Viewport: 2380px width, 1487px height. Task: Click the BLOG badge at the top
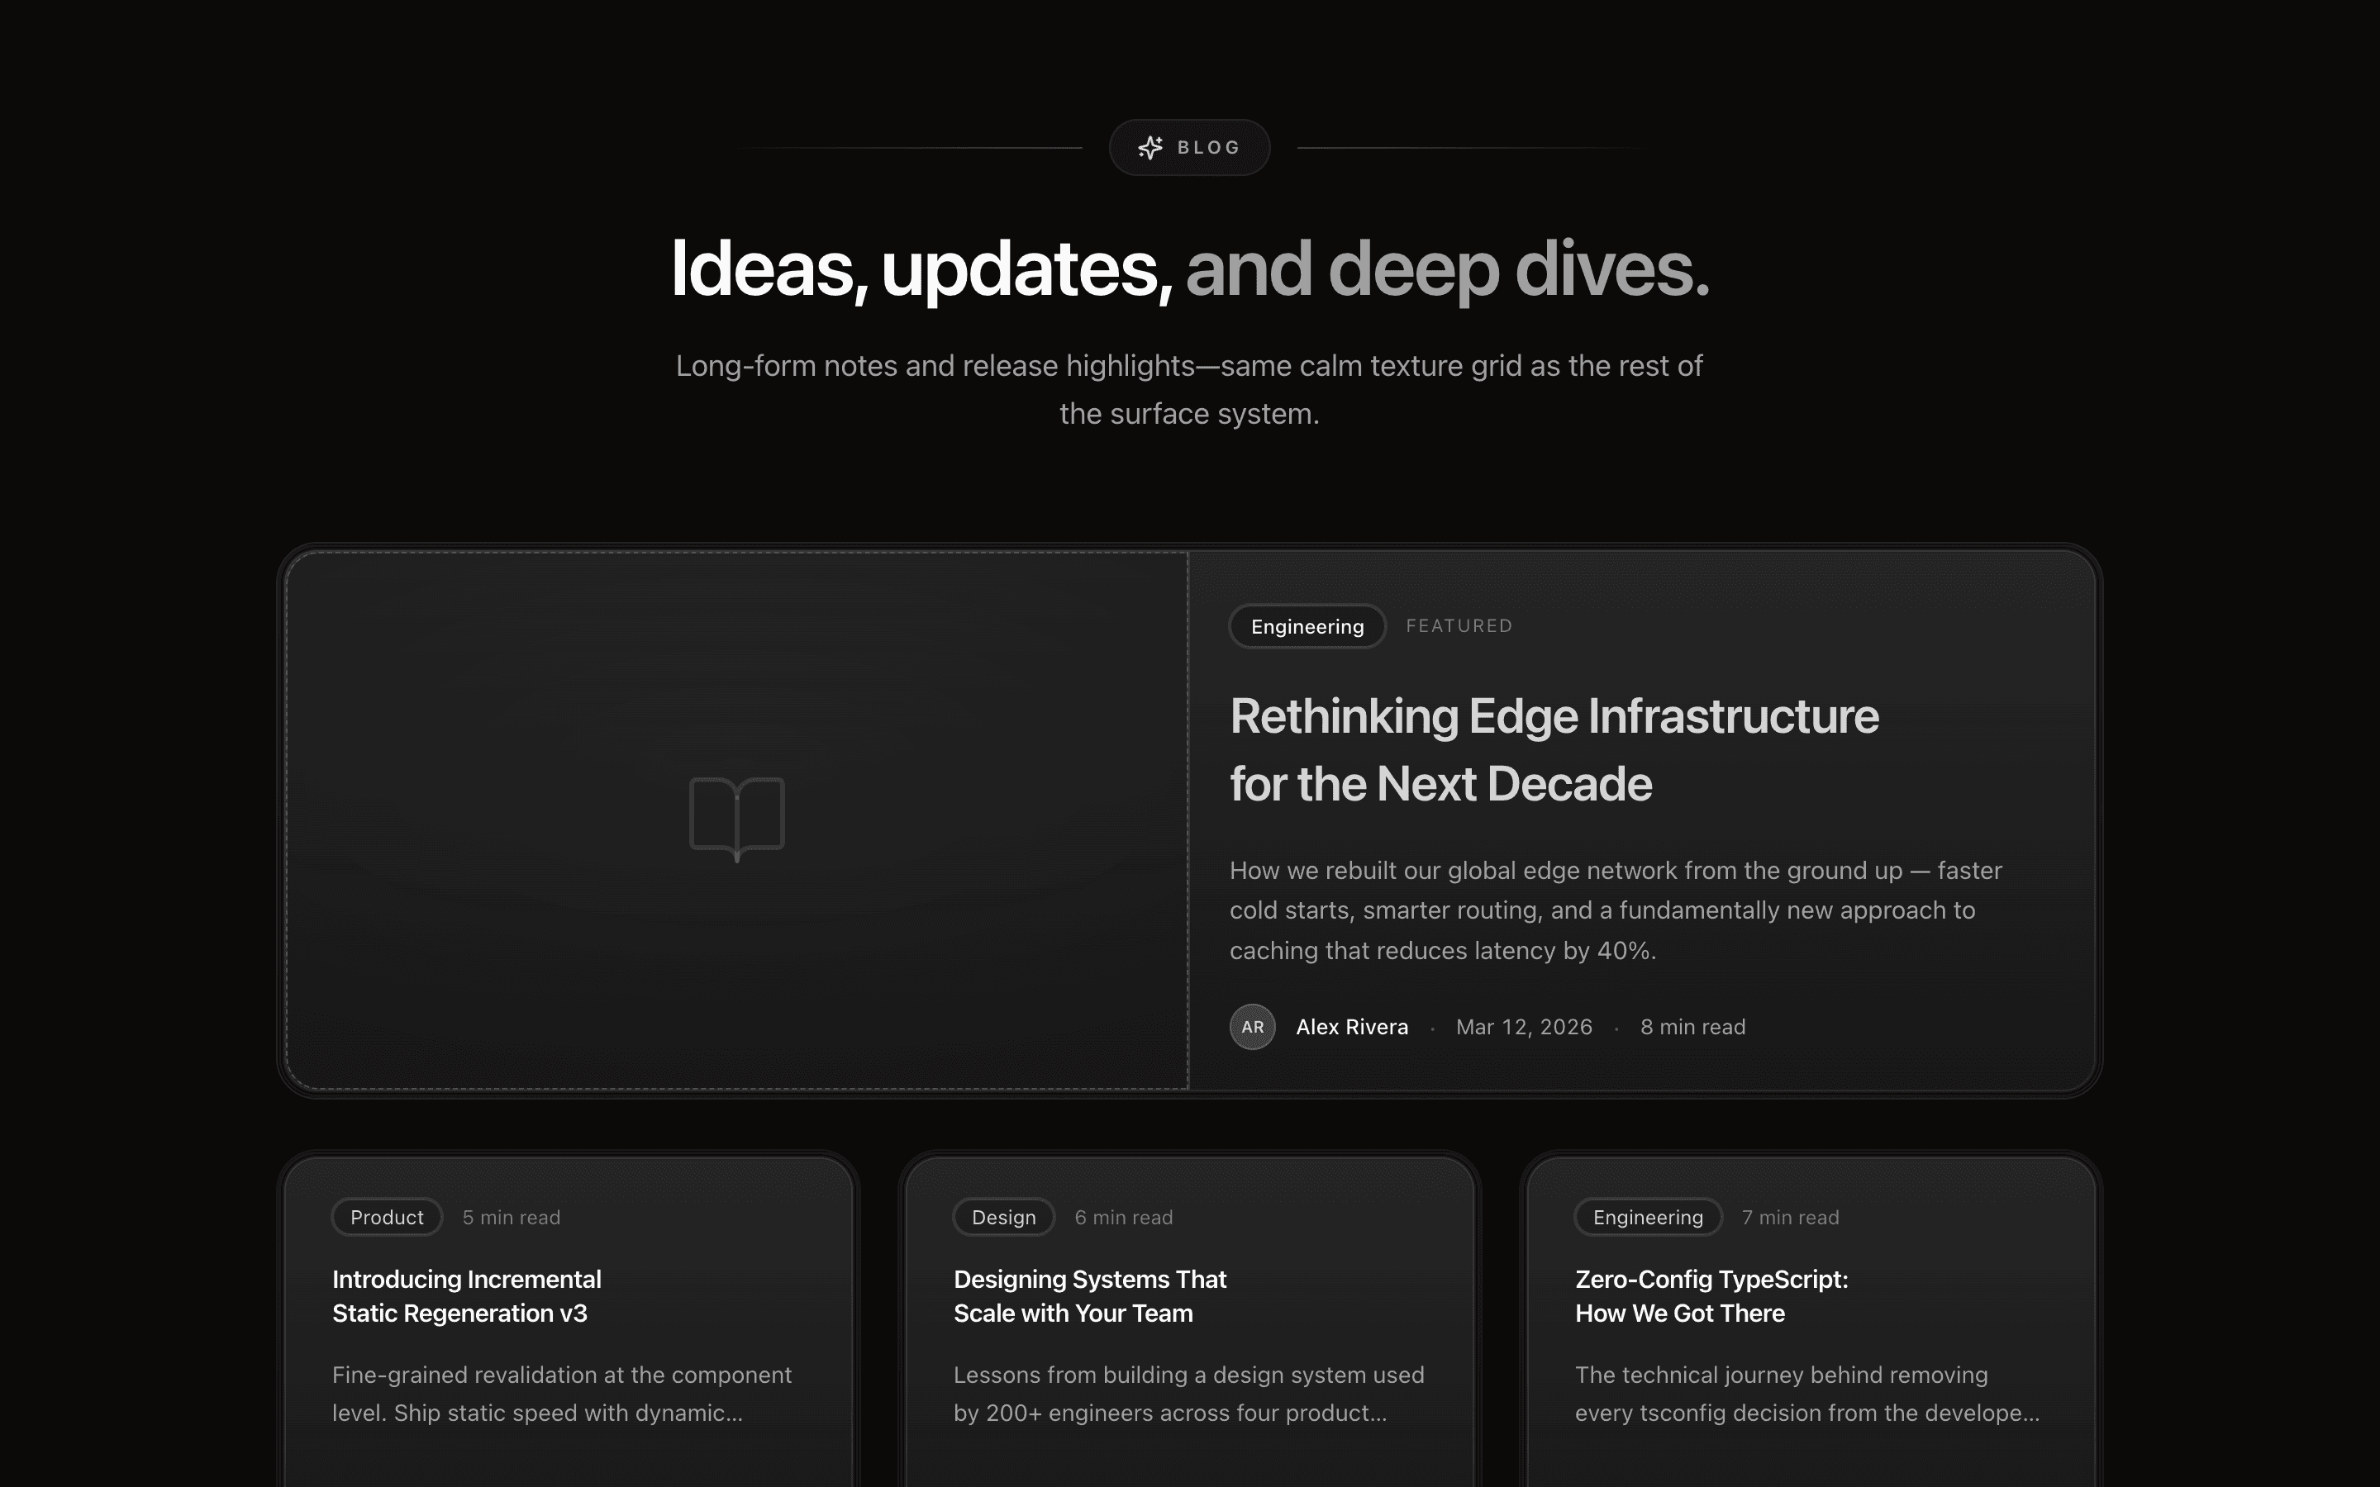tap(1190, 146)
